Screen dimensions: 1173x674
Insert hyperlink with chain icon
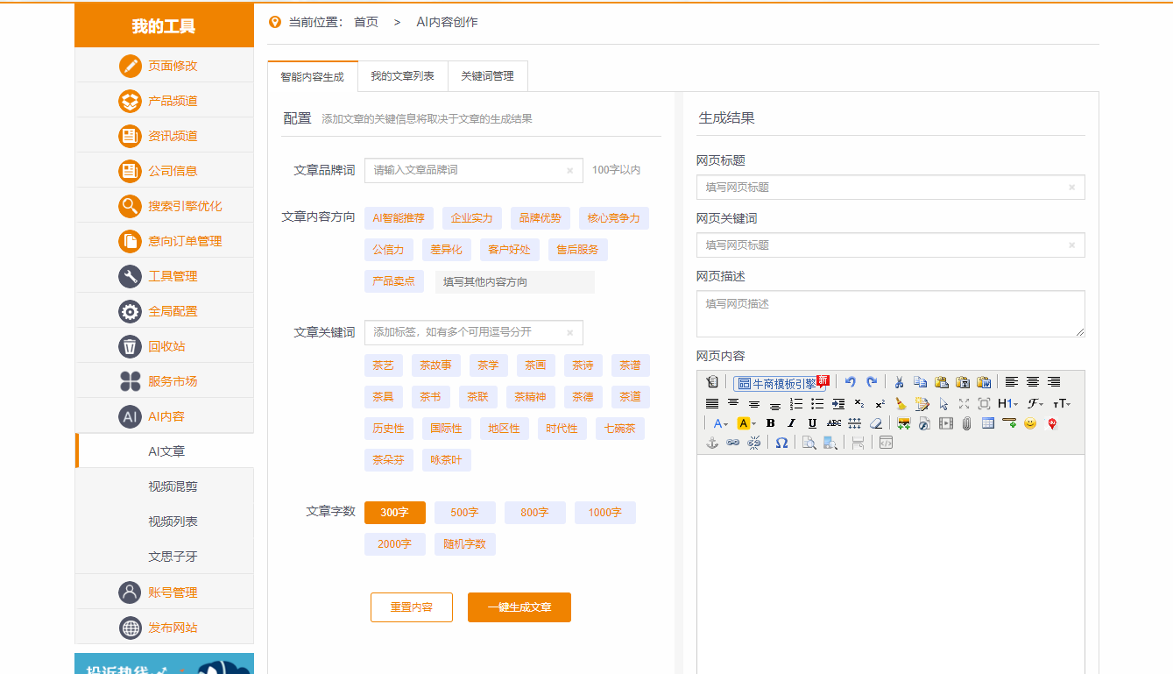click(732, 443)
